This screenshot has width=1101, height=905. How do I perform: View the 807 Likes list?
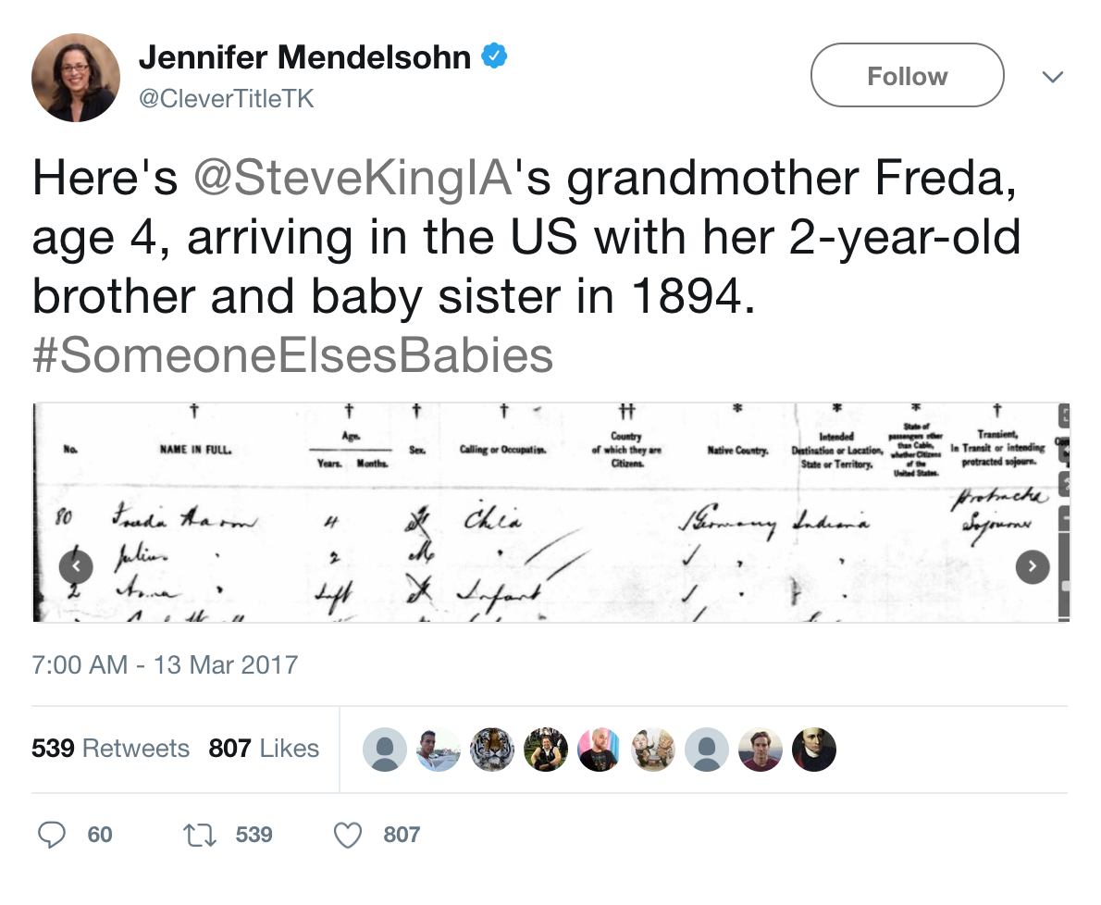(x=264, y=749)
